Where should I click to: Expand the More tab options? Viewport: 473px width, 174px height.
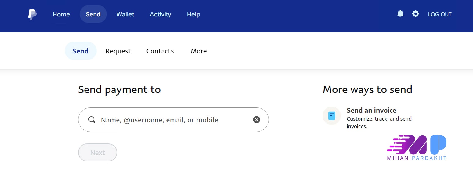pyautogui.click(x=199, y=51)
